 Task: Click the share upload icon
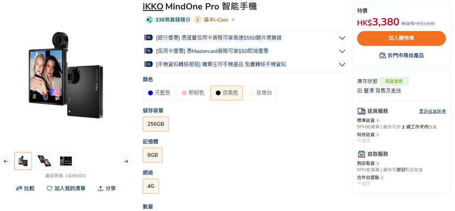(100, 188)
